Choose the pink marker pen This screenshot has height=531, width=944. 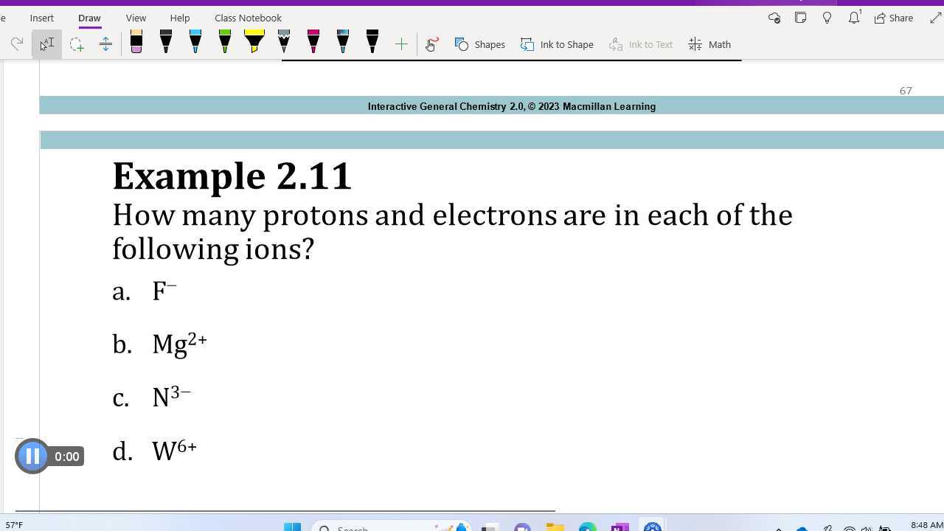[313, 43]
